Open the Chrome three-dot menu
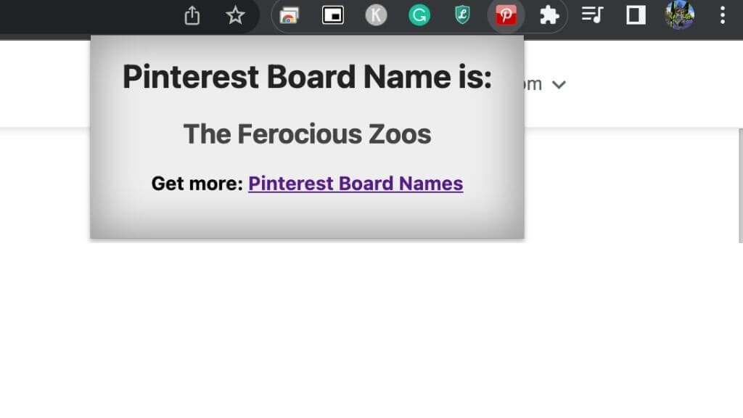This screenshot has width=743, height=418. (722, 15)
